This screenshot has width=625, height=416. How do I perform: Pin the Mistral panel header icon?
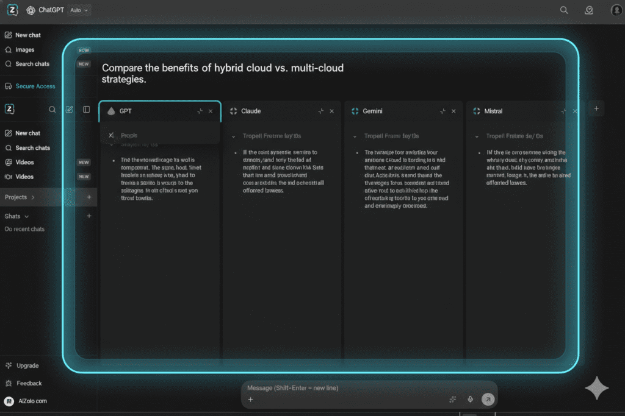click(563, 111)
